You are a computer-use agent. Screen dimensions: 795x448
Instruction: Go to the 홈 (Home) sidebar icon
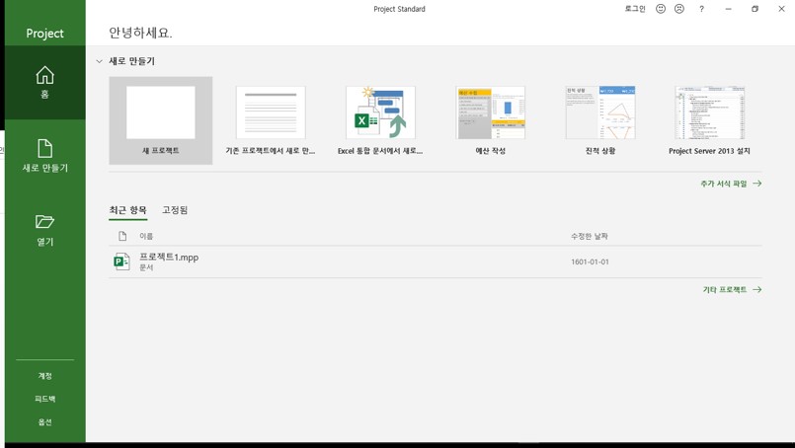click(x=44, y=75)
